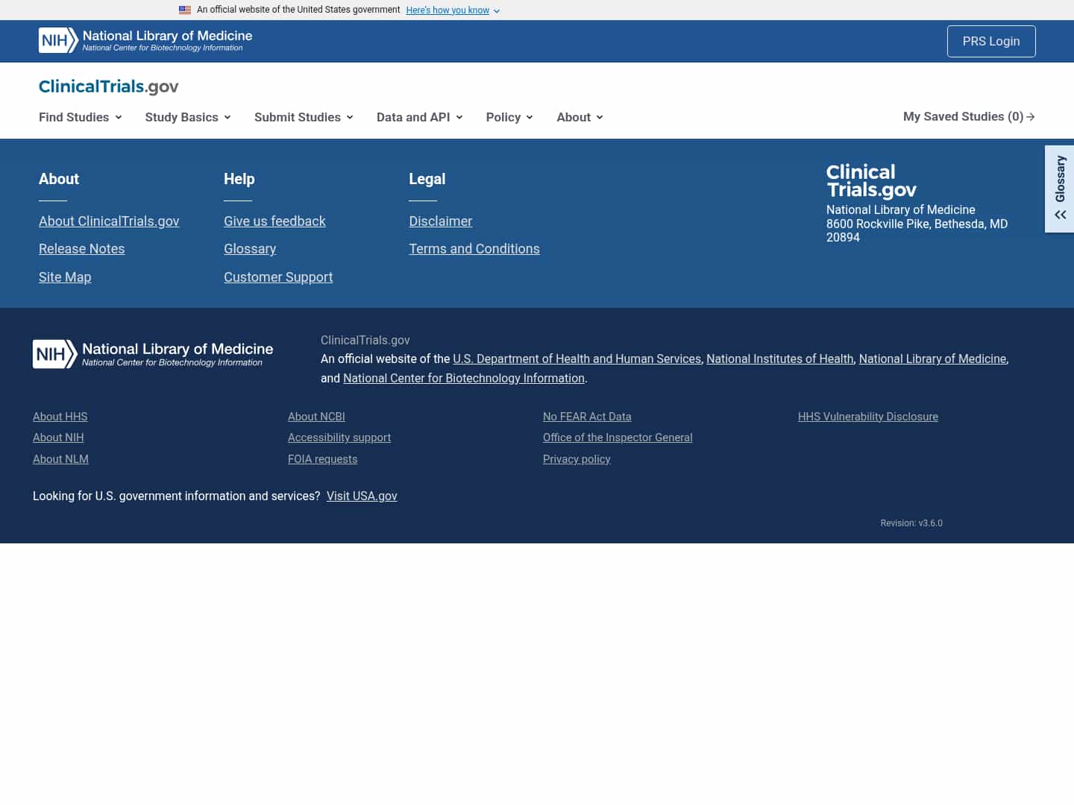This screenshot has width=1074, height=805.
Task: Open the Find Studies dropdown menu
Action: [81, 117]
